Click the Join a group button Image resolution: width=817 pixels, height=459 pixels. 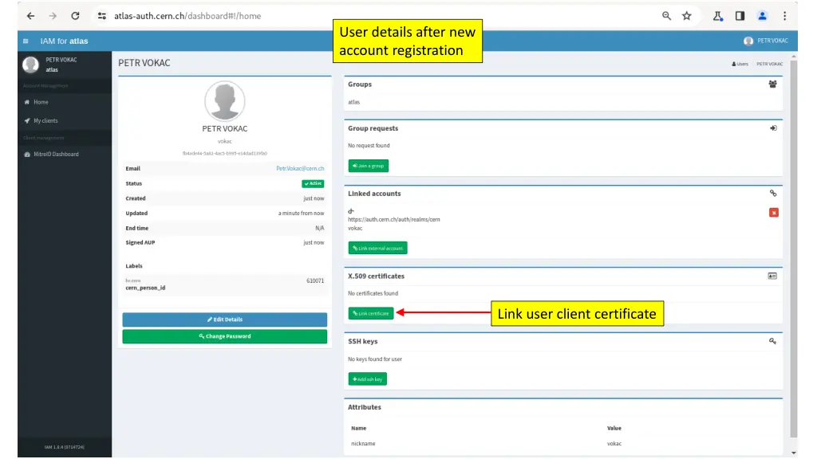369,166
